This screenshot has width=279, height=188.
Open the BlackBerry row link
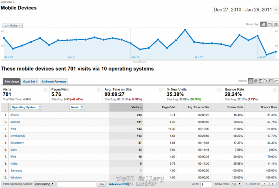point(17,143)
